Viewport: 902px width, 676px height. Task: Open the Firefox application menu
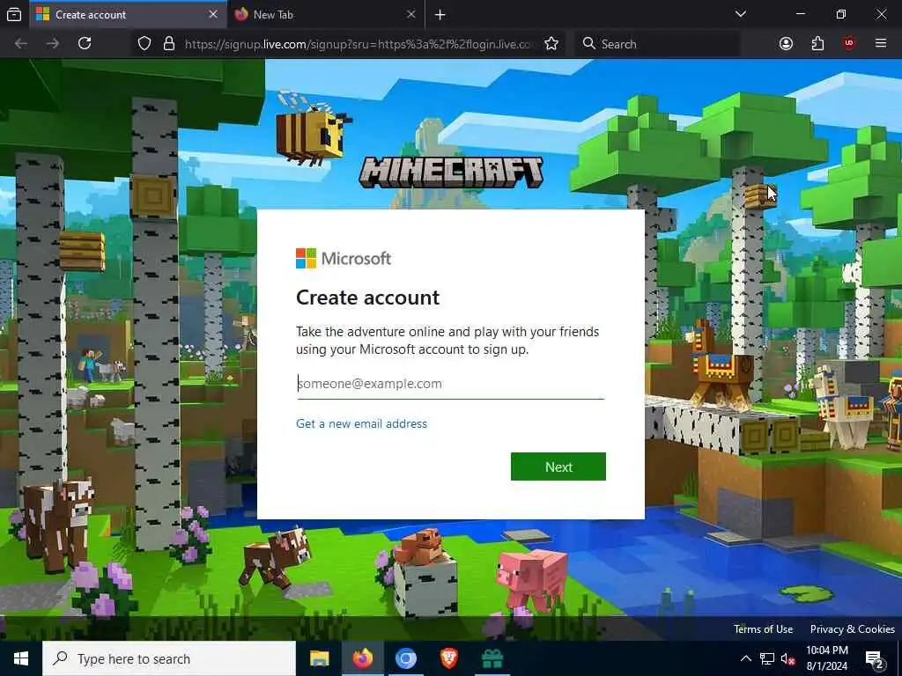point(881,44)
